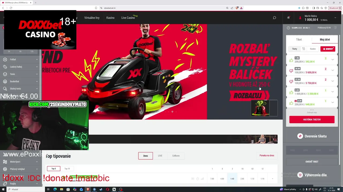Reload the page

coord(11,8)
